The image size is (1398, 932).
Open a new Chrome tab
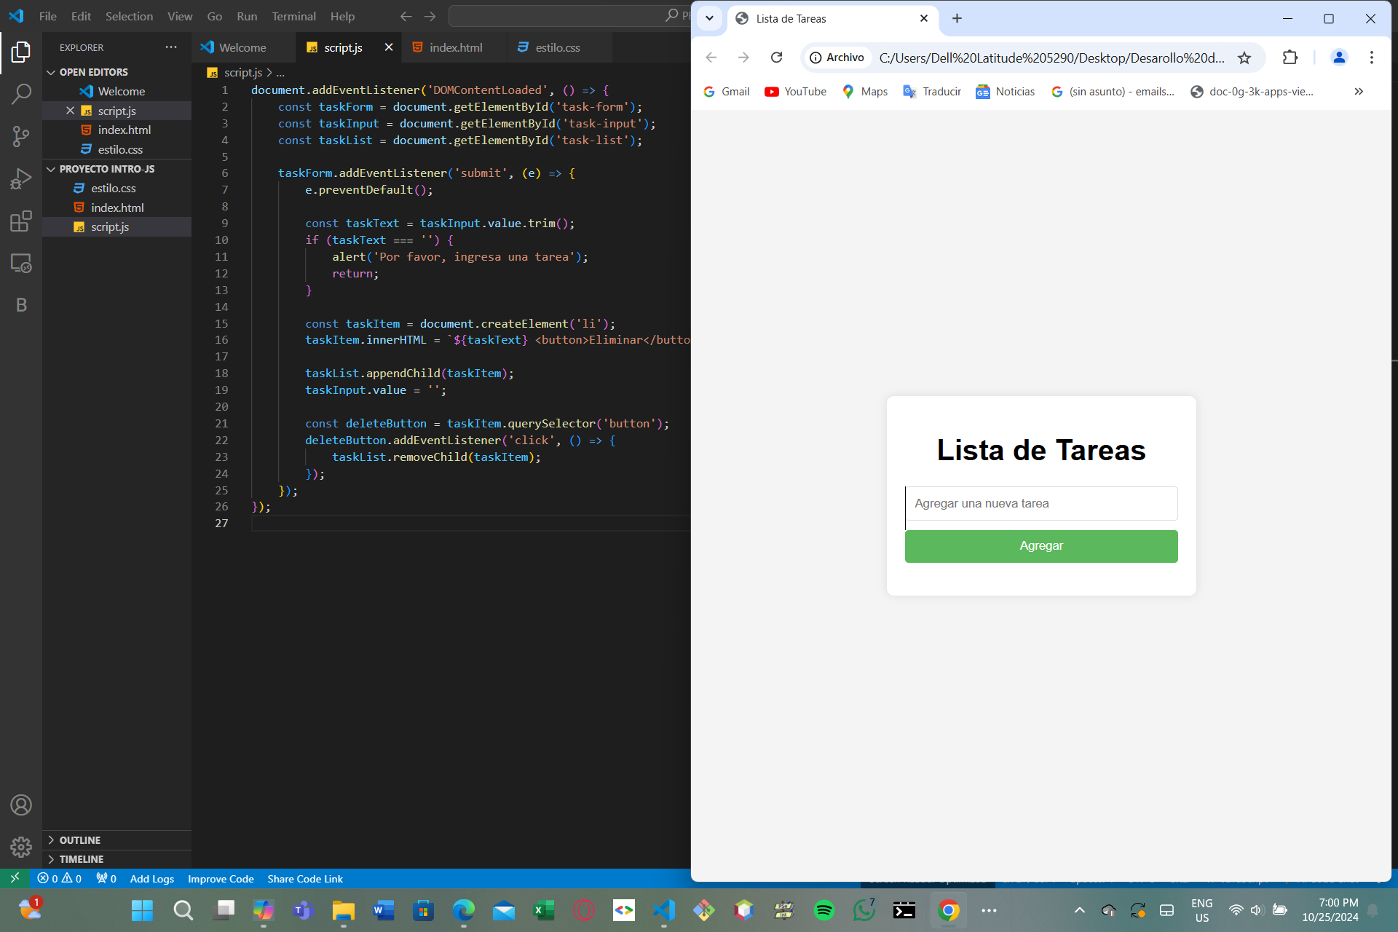957,18
